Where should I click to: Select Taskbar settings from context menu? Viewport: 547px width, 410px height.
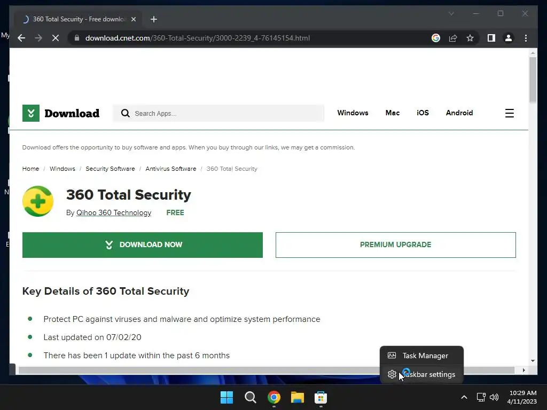tap(421, 374)
